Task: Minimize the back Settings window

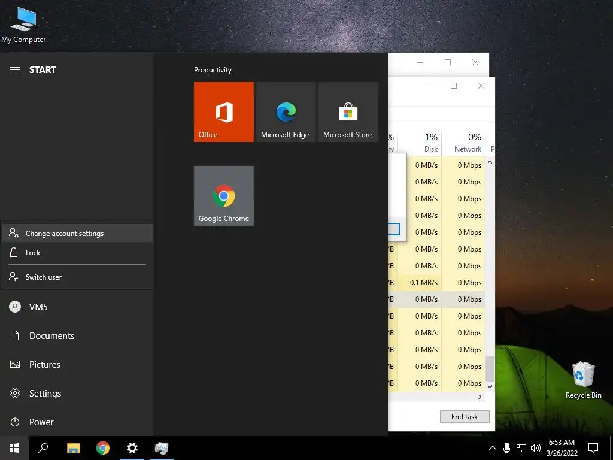Action: (x=420, y=62)
